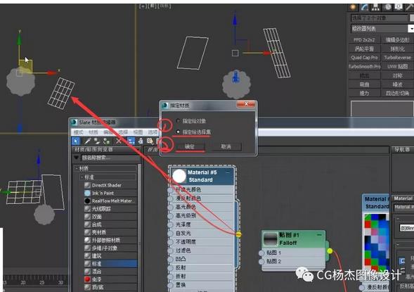Click the 取消 button in the dialog
414x292 pixels.
(226, 146)
